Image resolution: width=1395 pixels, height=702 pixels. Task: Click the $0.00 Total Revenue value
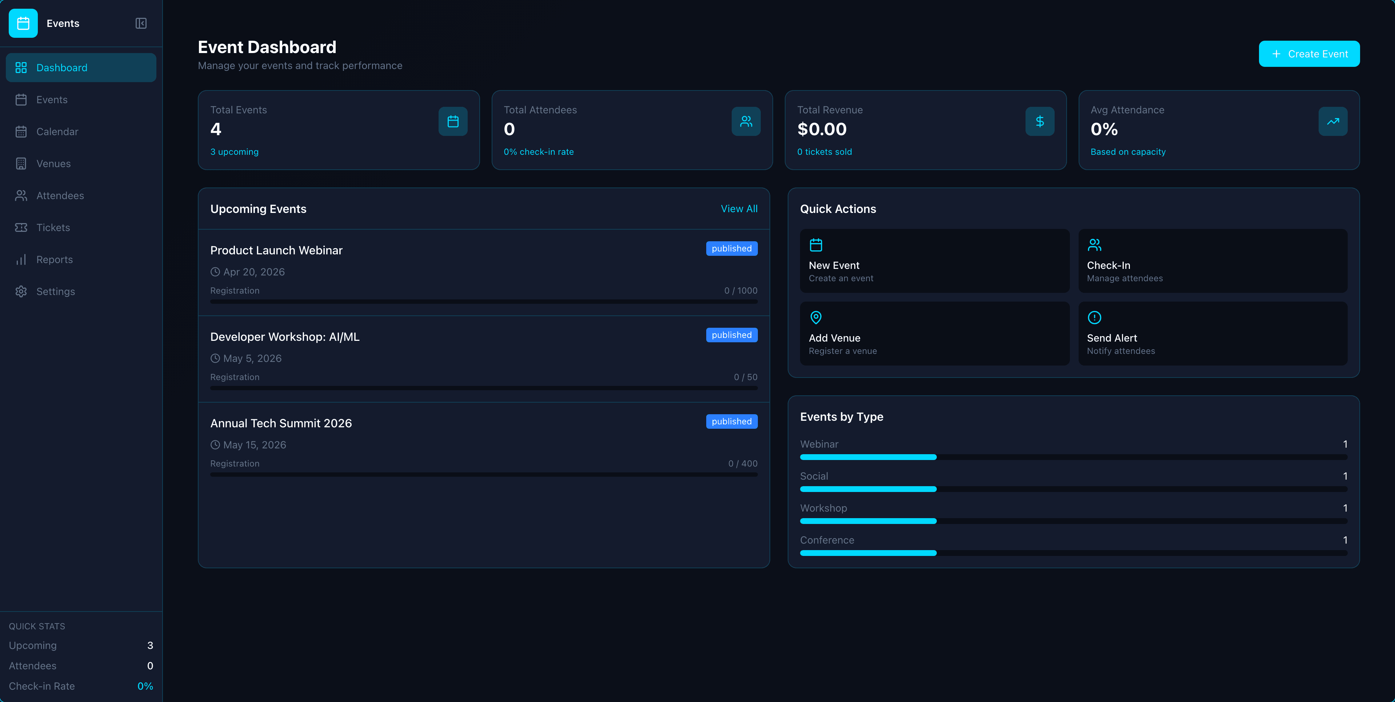pos(822,129)
